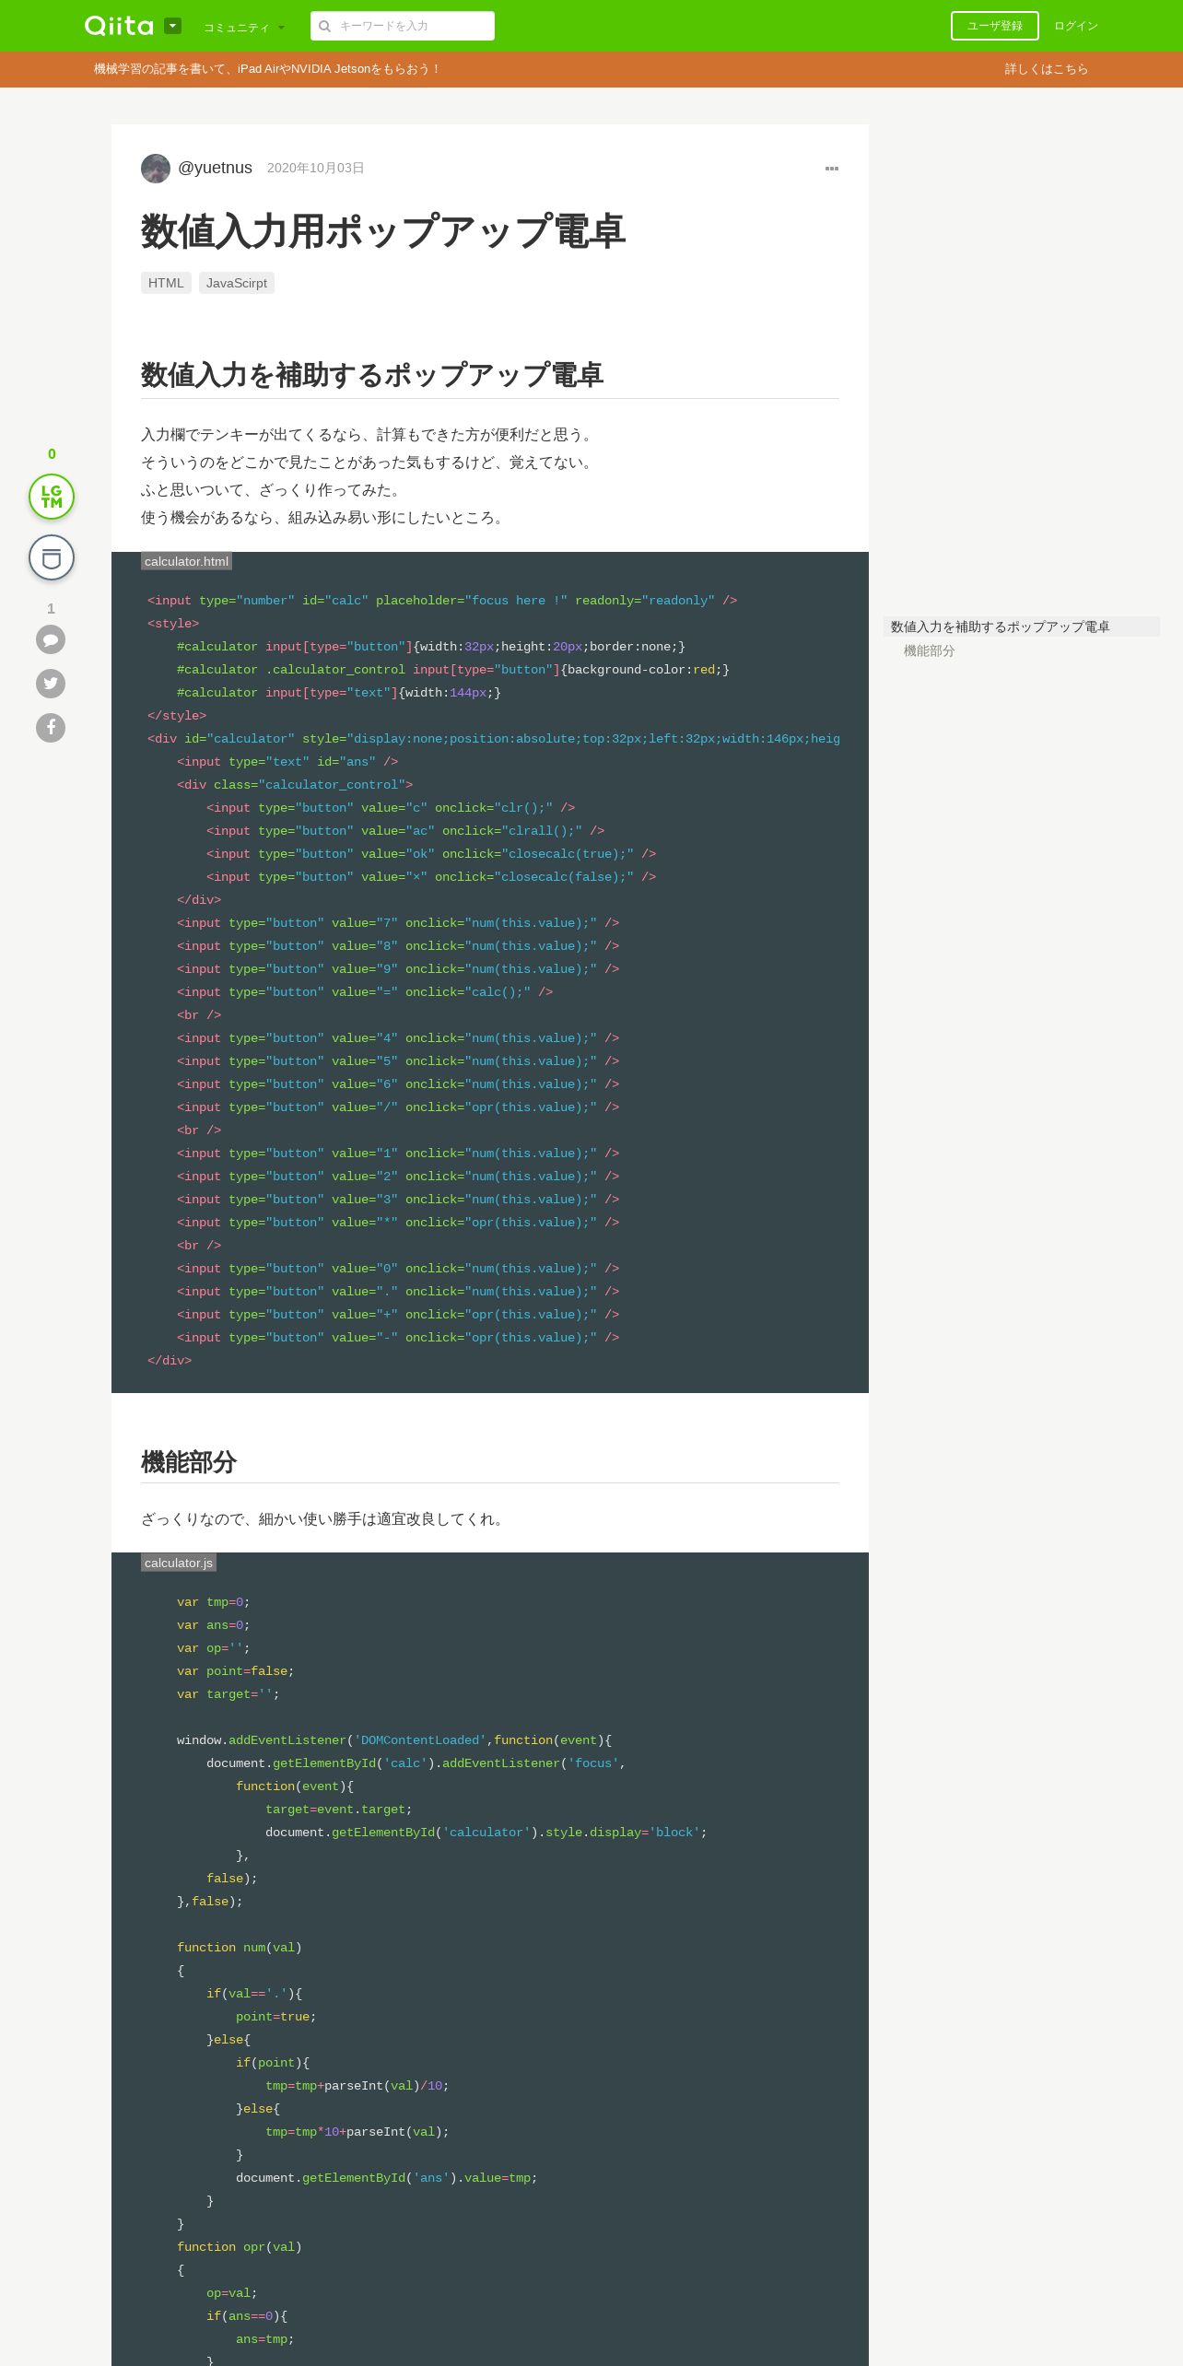Open the machine learning campaign banner text
Screen dimensions: 1183x2366
(x=267, y=69)
